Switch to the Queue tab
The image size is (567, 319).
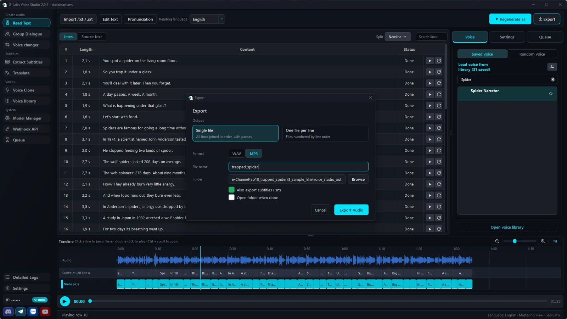[545, 37]
